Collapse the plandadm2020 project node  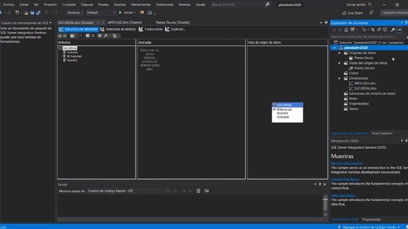point(334,48)
